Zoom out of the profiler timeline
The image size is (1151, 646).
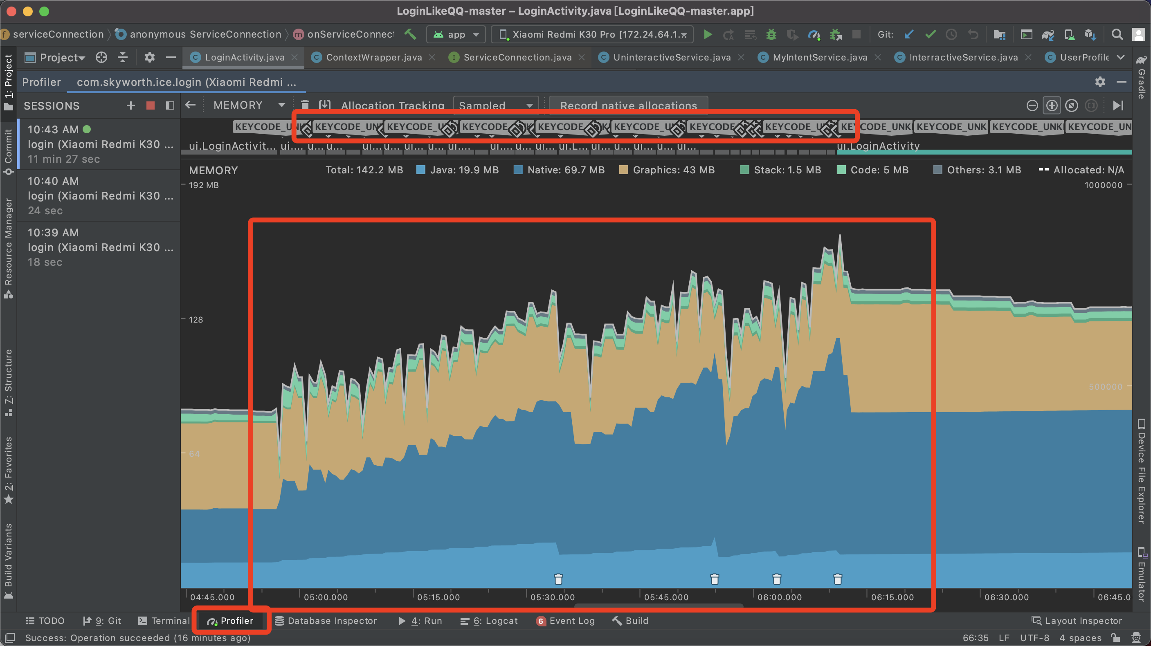coord(1032,106)
